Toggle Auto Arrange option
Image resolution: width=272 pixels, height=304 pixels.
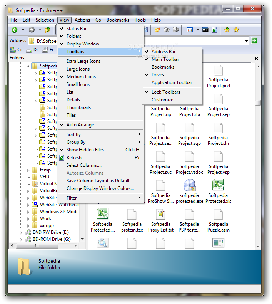pos(101,125)
